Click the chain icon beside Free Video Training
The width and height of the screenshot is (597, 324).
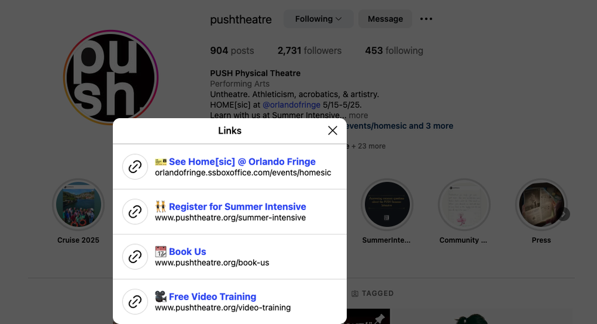(x=135, y=301)
